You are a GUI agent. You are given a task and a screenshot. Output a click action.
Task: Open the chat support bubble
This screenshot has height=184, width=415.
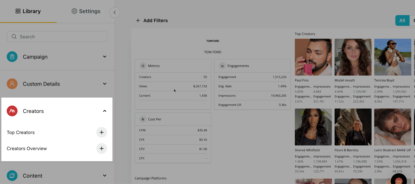click(399, 180)
